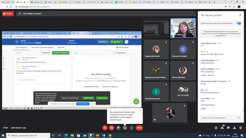This screenshot has width=246, height=138.
Task: Leave the call with red hang-up button
Action: pyautogui.click(x=139, y=128)
